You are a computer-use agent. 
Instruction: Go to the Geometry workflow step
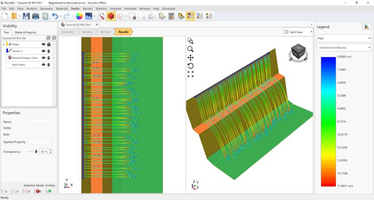coord(68,32)
